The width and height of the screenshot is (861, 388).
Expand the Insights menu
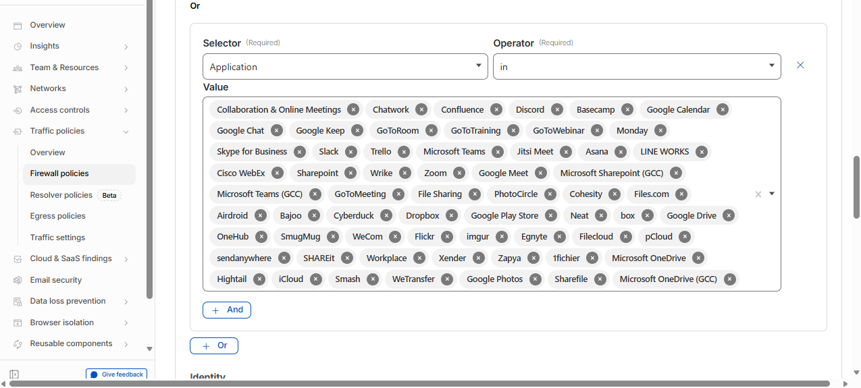126,47
